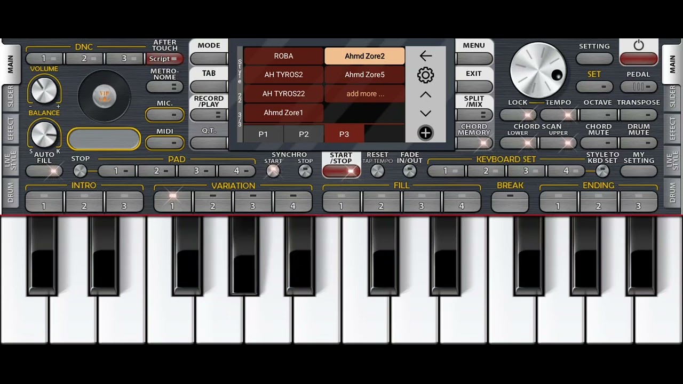The height and width of the screenshot is (384, 683).
Task: Click the Start/Stop button
Action: coord(341,171)
